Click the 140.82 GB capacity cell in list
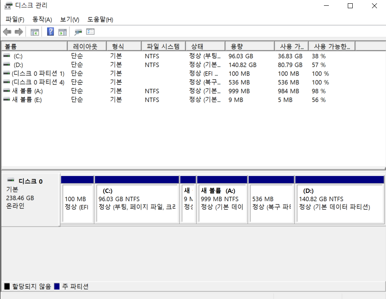Viewport: 386px width, 299px height. point(243,65)
